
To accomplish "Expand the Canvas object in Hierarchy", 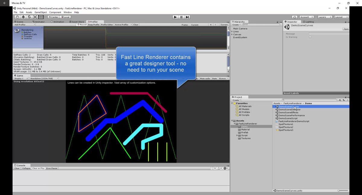I will pyautogui.click(x=232, y=35).
